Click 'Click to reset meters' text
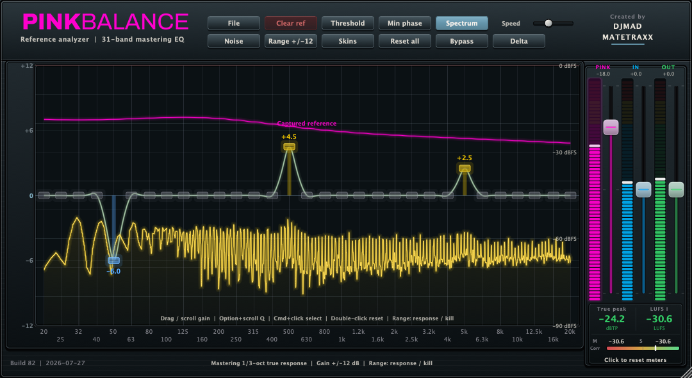692x378 pixels. click(x=635, y=360)
